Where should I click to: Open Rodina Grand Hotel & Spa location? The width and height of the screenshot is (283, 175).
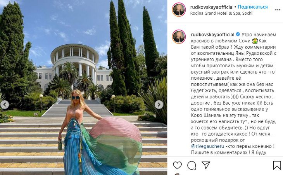coord(221,13)
